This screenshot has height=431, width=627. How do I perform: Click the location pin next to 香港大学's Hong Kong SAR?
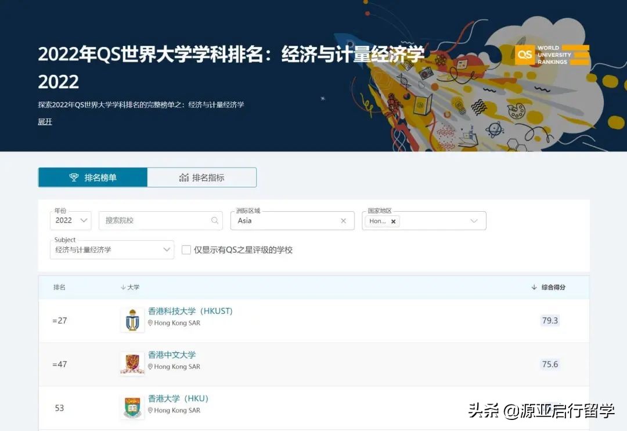click(x=152, y=411)
